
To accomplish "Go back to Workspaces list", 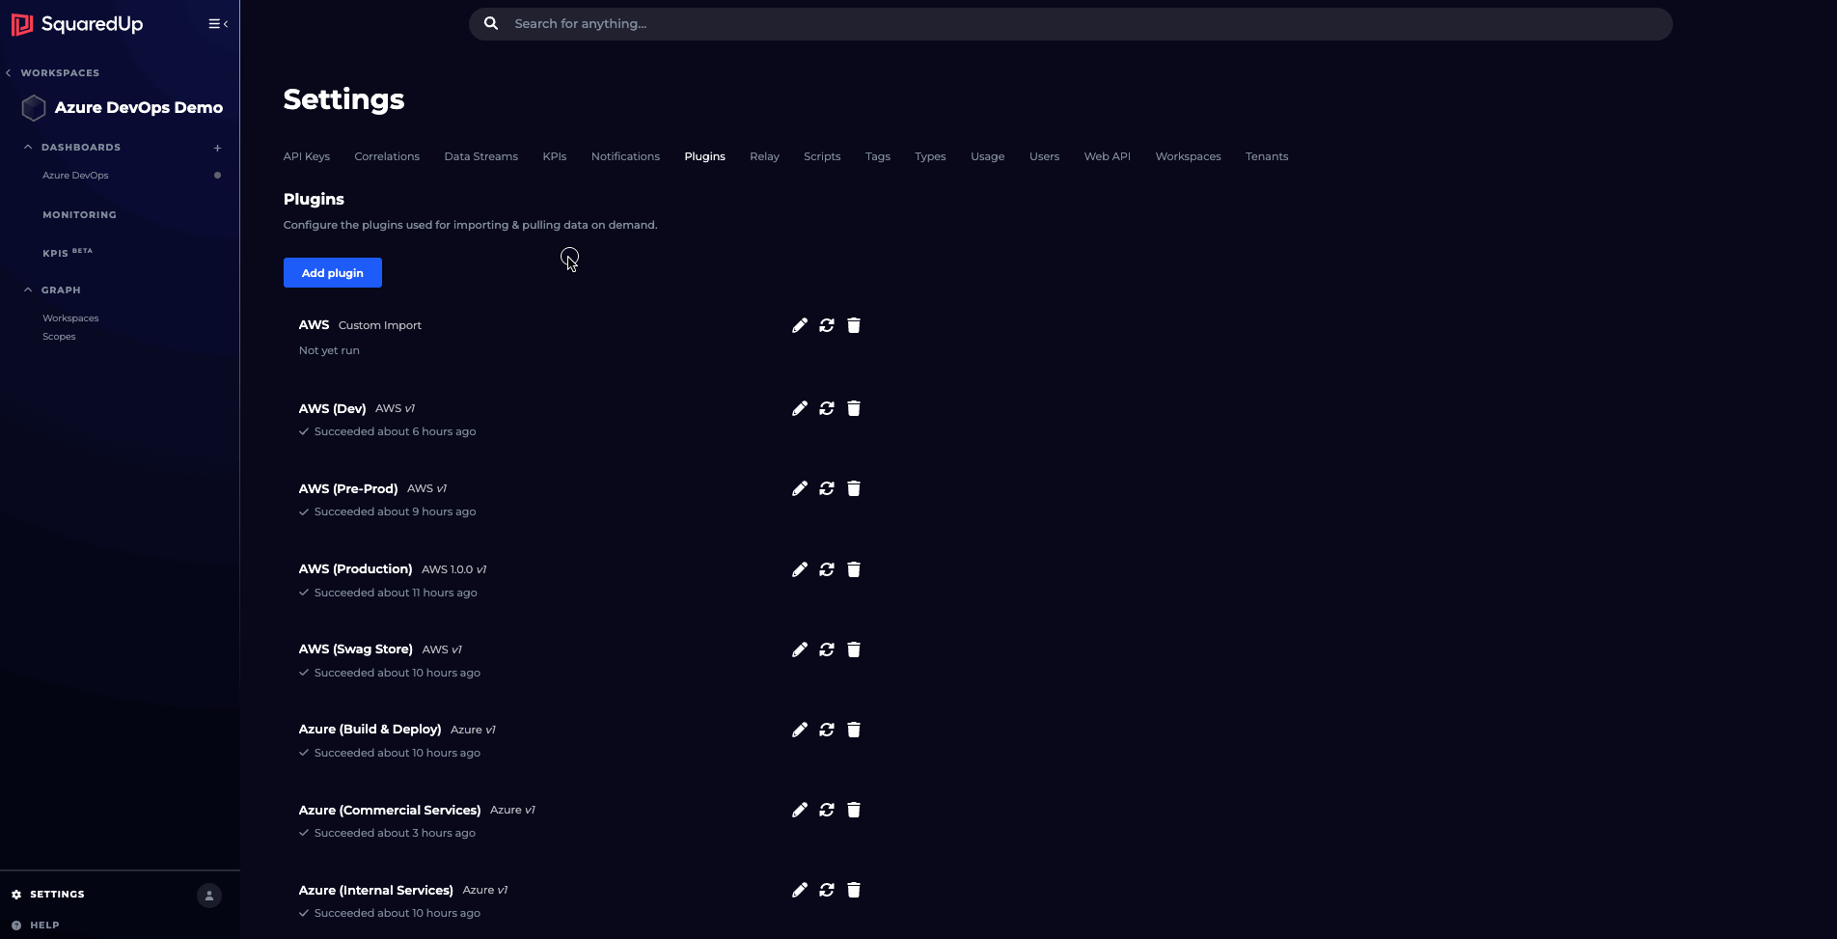I will (53, 72).
